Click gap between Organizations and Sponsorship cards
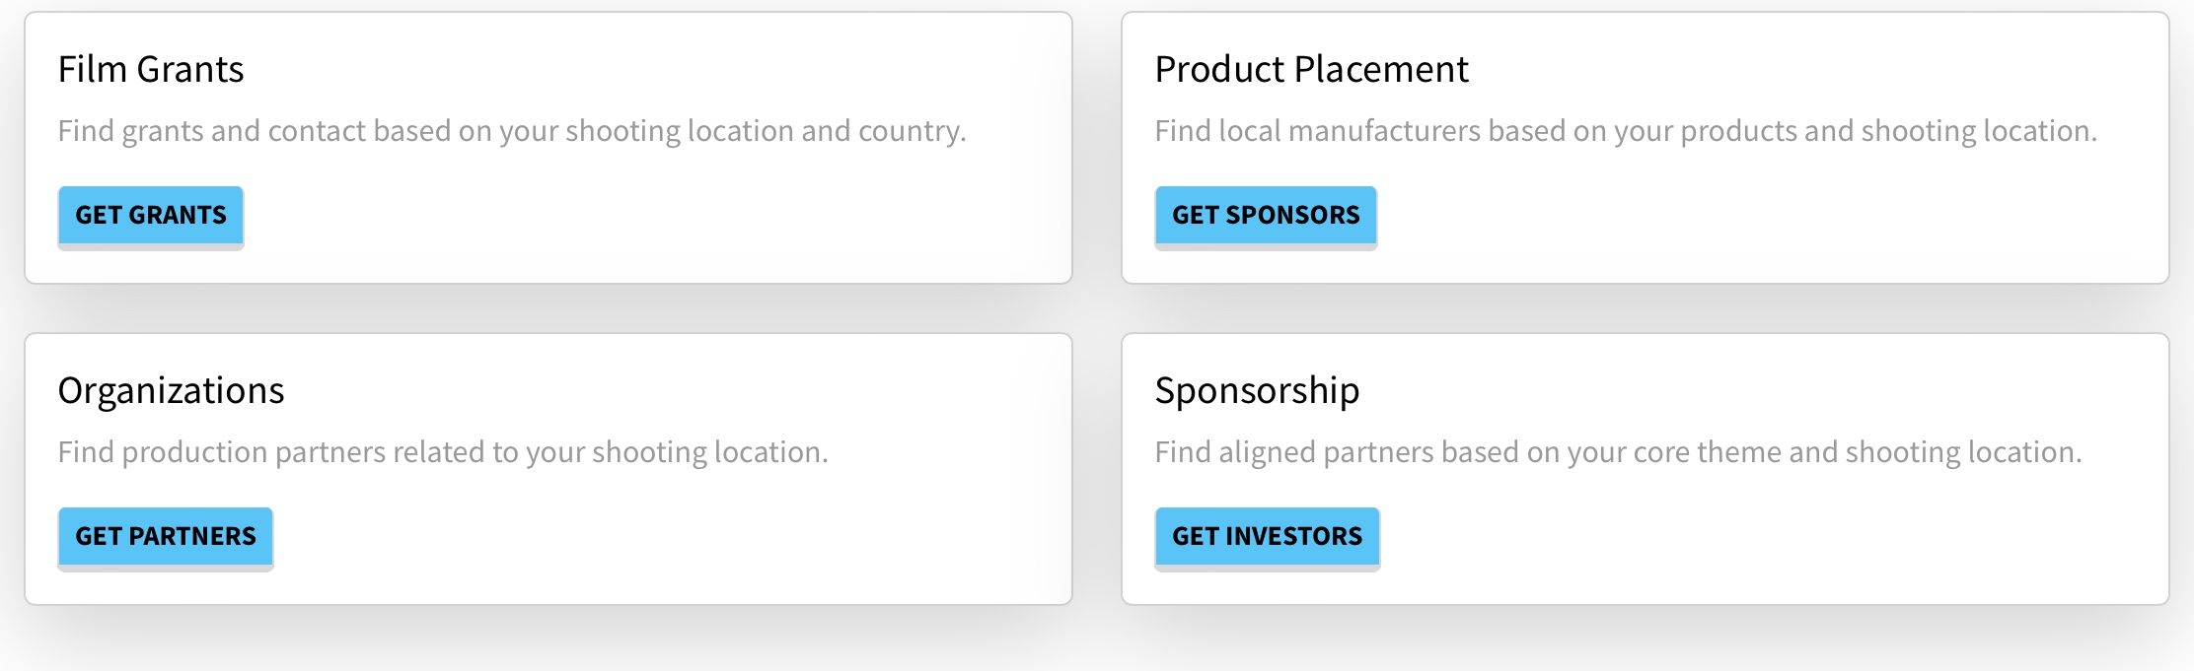Viewport: 2194px width, 671px height. [x=1097, y=469]
